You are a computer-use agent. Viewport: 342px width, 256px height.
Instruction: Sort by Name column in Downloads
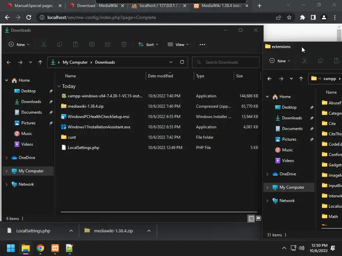(x=70, y=76)
